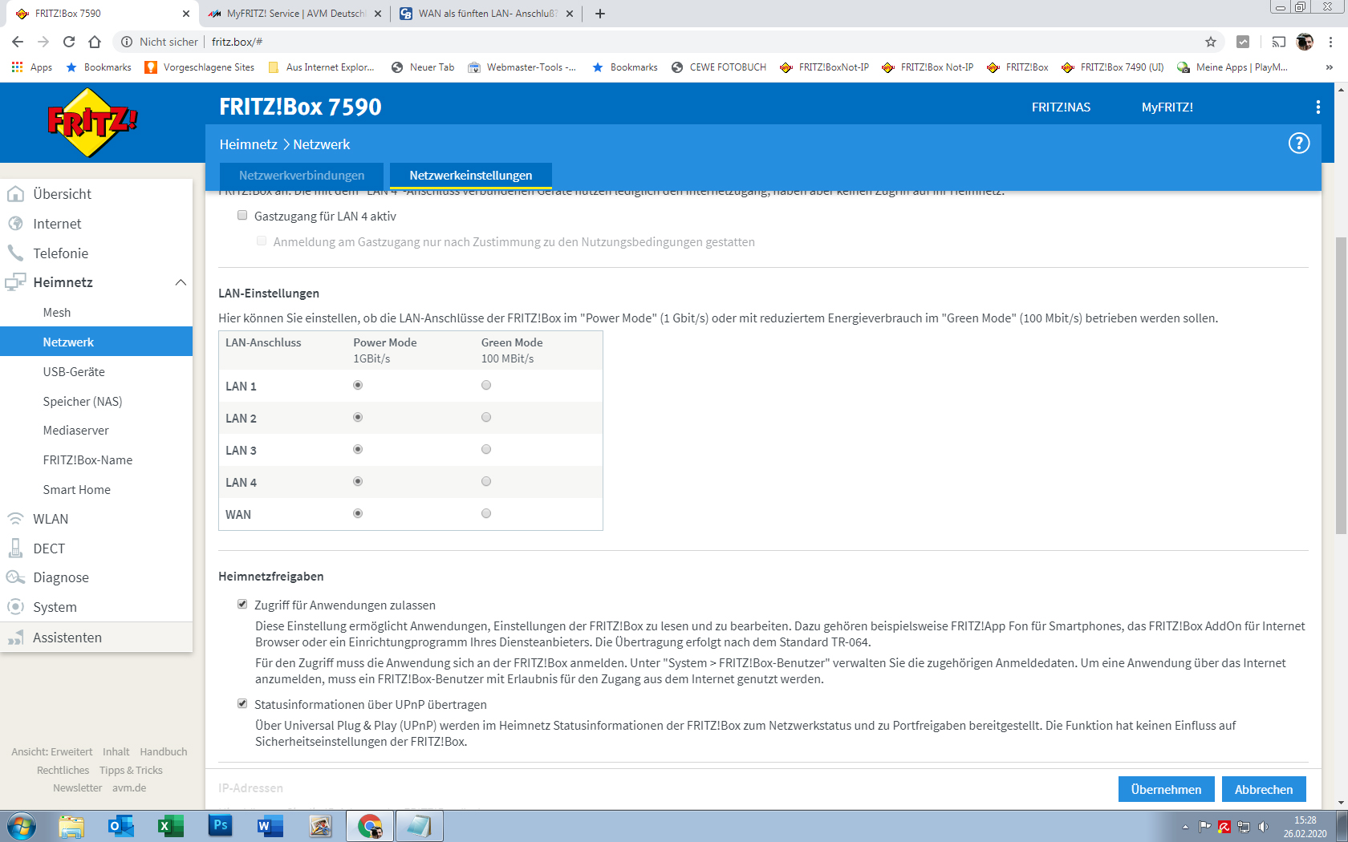Click the WLAN wifi icon

coord(15,519)
